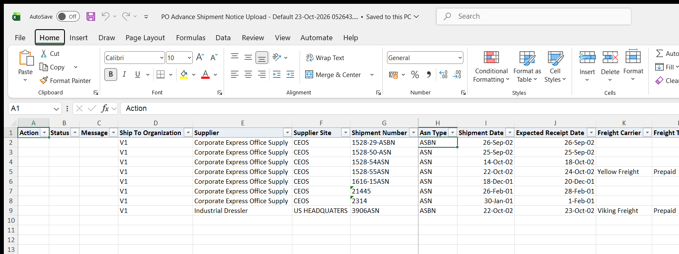
Task: Click the Cut scissors icon
Action: pos(44,54)
